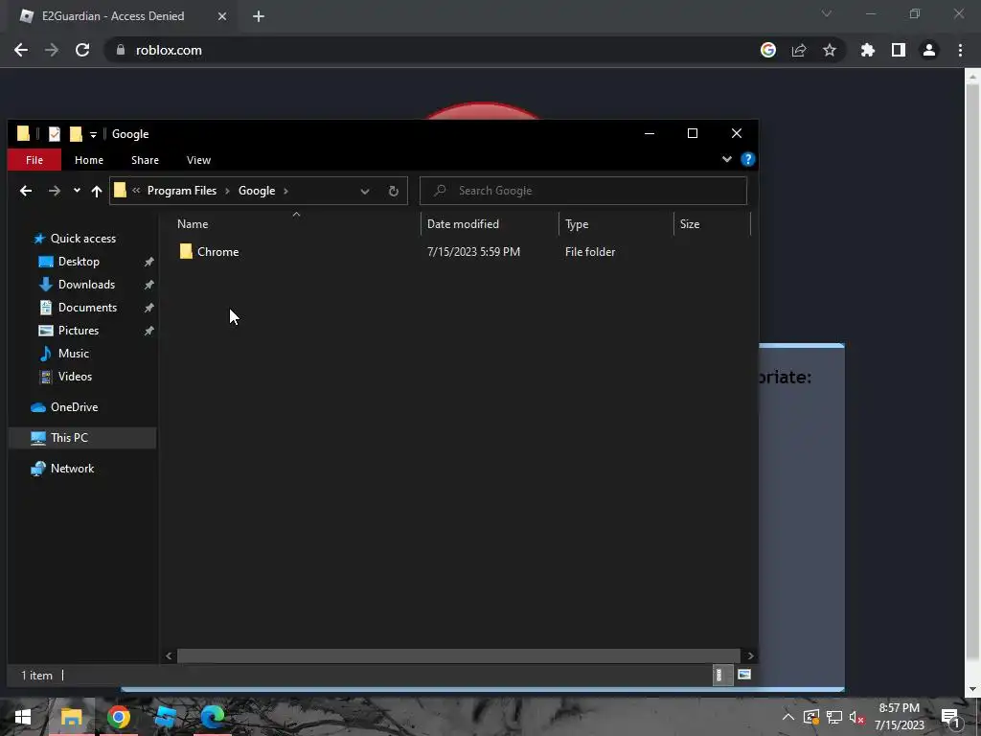This screenshot has height=736, width=981.
Task: Go up one folder level
Action: 97,191
